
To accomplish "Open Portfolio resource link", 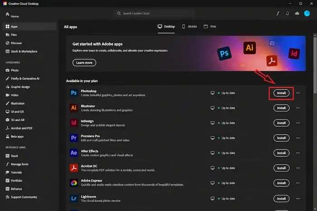I will point(14,181).
